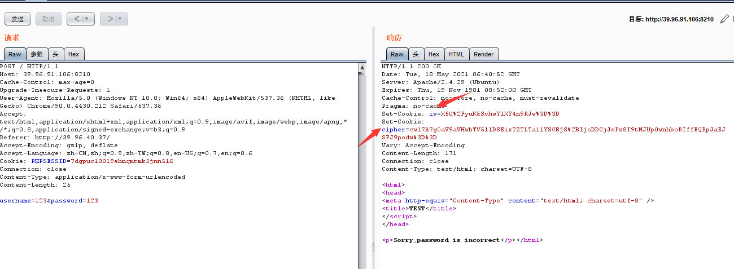Select the request Raw tab

pos(15,54)
